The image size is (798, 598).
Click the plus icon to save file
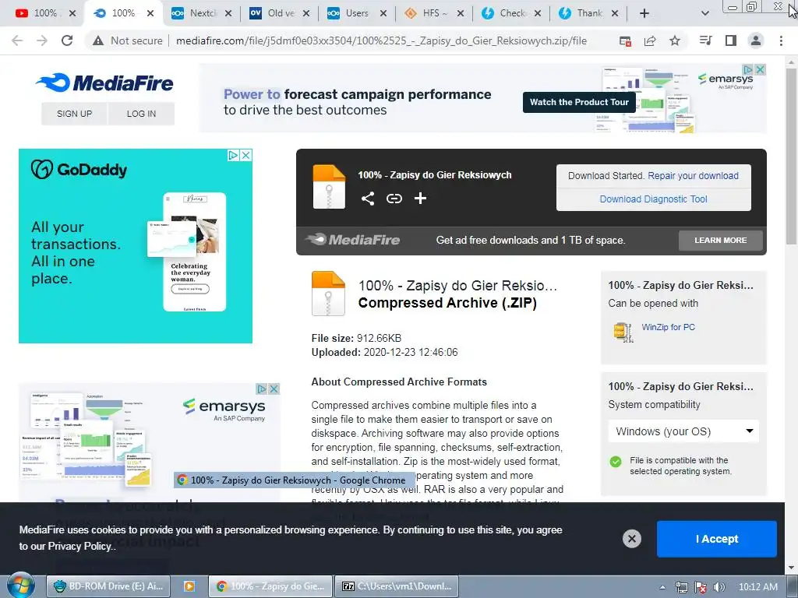(x=420, y=199)
